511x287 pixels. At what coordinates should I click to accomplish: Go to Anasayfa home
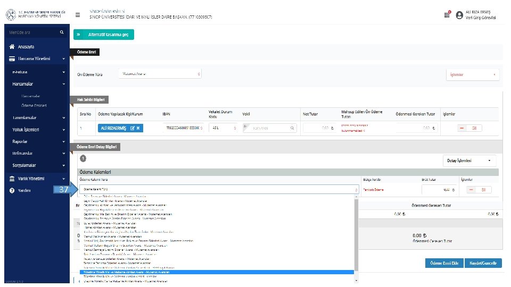pos(26,47)
